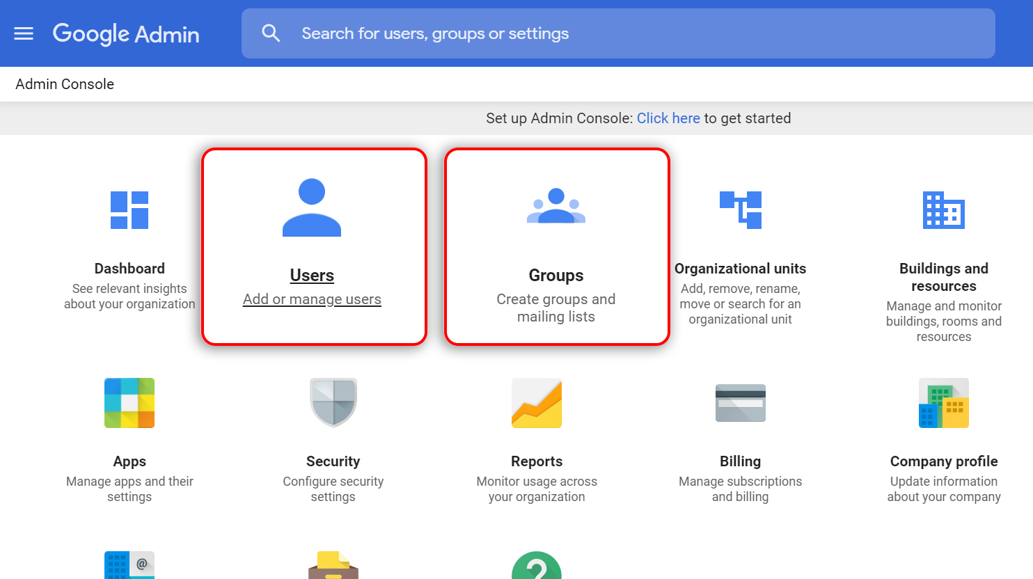1033x579 pixels.
Task: Click 'Add, remove, rename, move or search' description
Action: coord(741,304)
